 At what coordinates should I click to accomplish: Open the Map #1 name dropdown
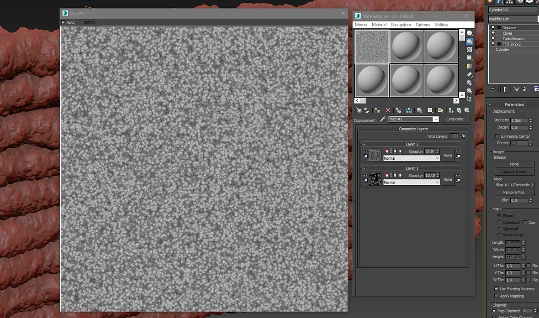[x=436, y=119]
